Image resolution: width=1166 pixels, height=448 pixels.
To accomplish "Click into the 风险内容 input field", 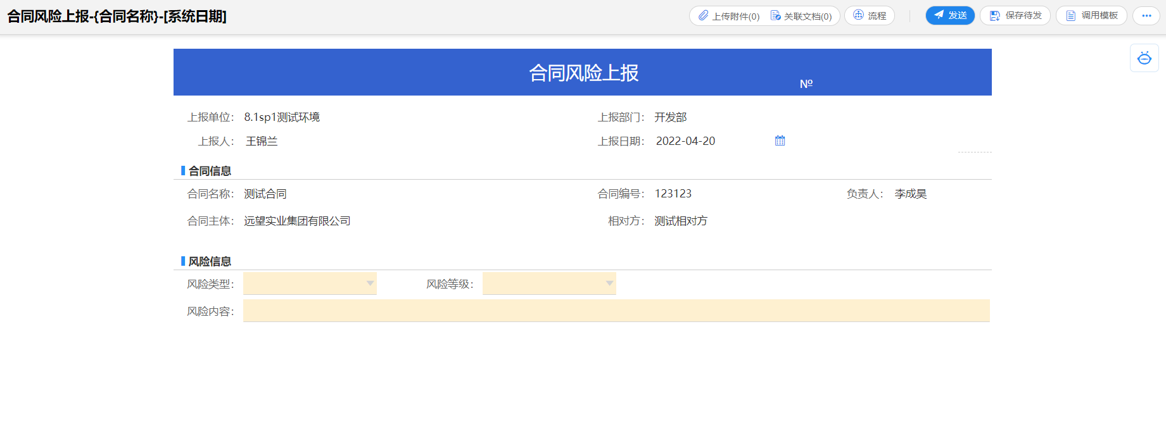I will tap(616, 311).
